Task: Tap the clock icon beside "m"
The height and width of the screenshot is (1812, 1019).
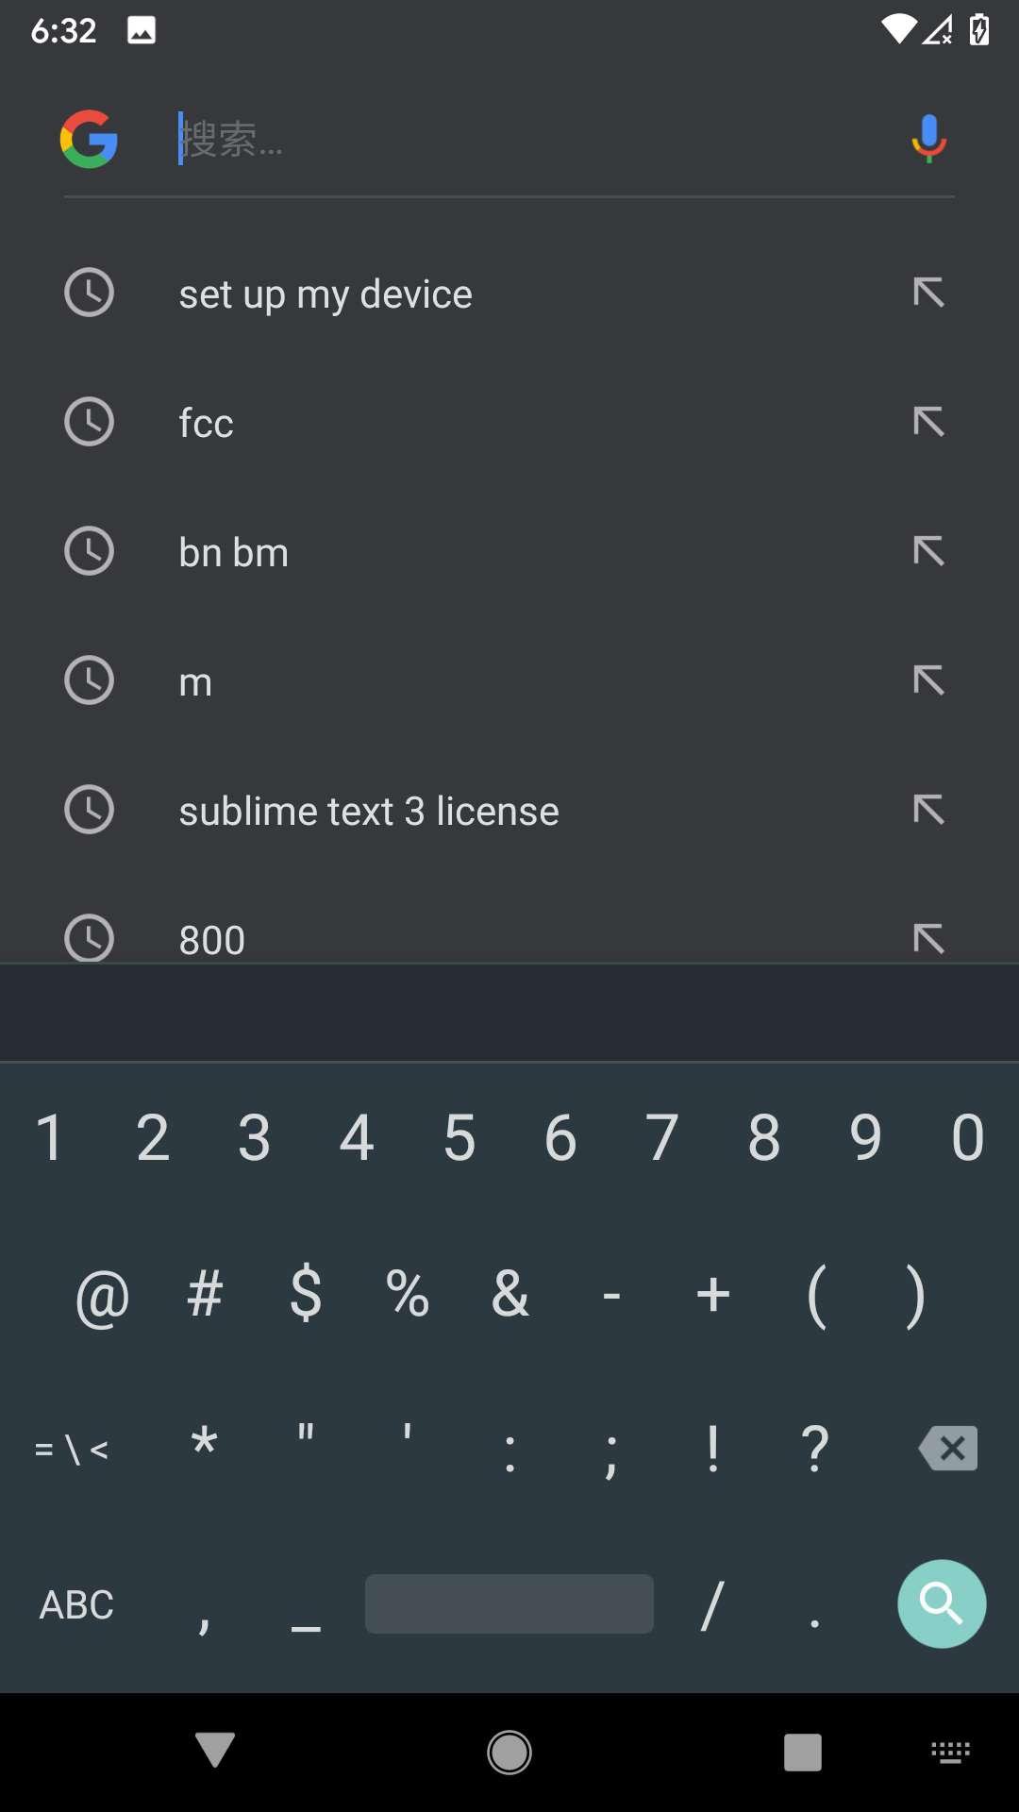Action: pos(89,680)
